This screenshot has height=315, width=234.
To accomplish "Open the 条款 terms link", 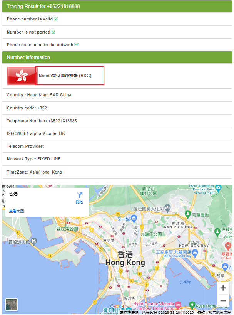I will tap(201, 312).
